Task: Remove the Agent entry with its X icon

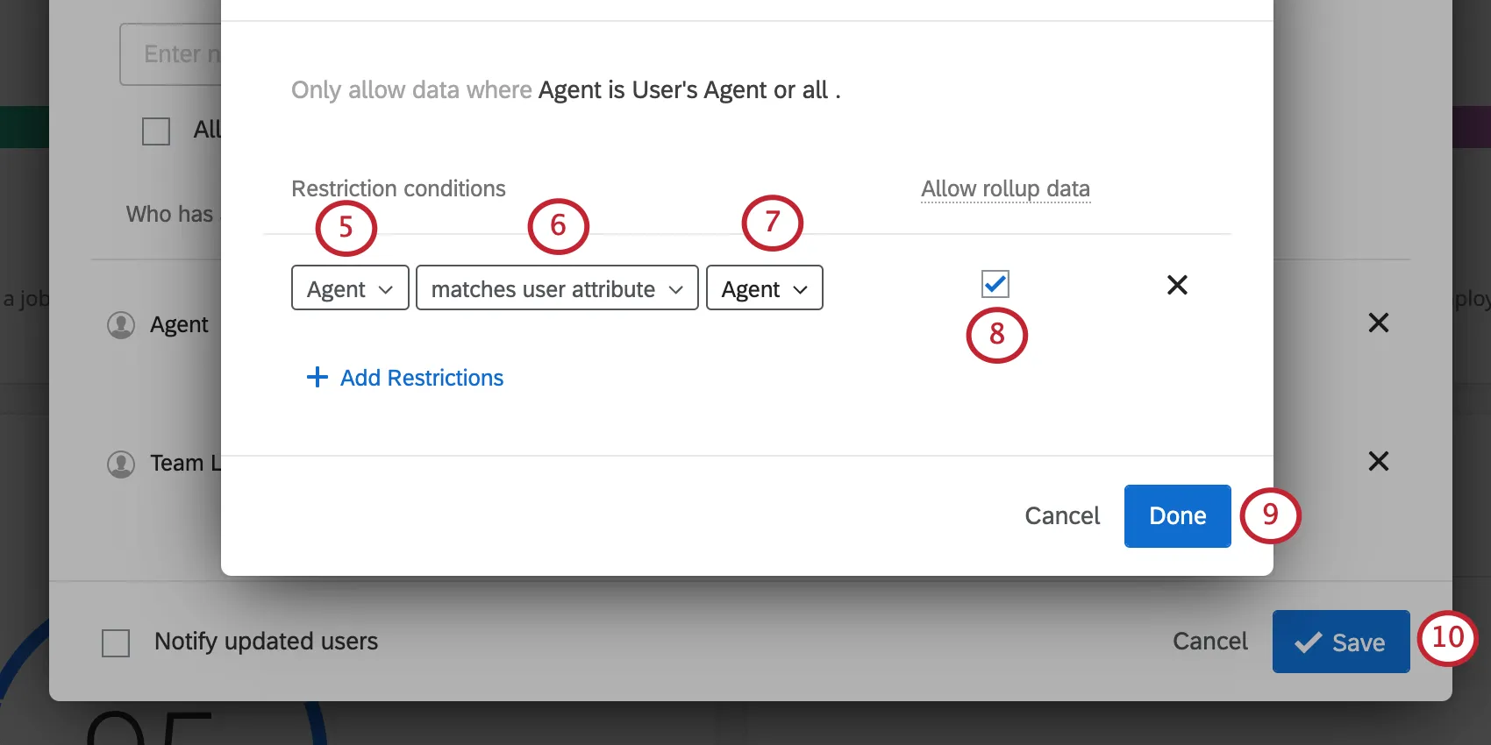Action: 1379,323
